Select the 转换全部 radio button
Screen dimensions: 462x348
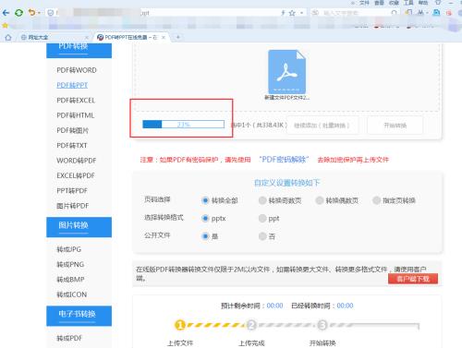205,200
